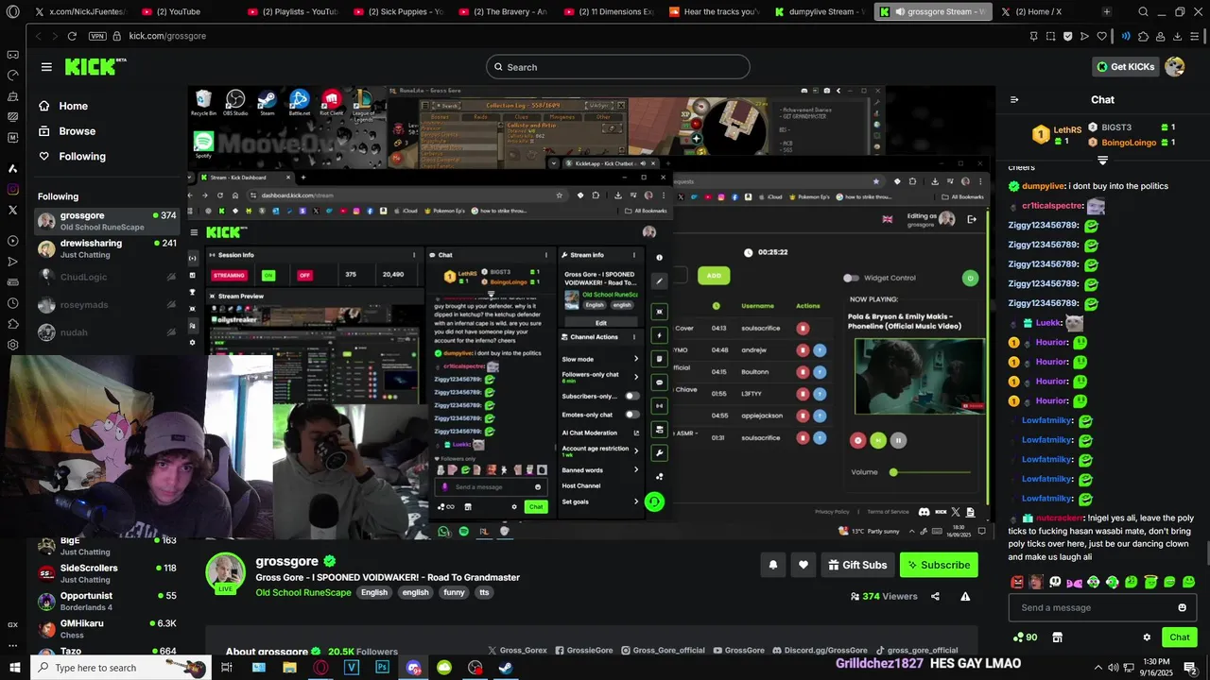Click the 'funny' stream tag
Viewport: 1210px width, 680px height.
(x=454, y=592)
